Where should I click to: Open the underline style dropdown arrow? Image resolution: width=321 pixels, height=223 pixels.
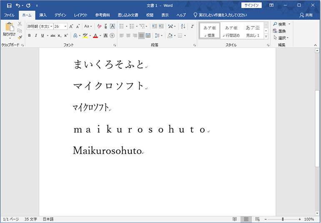(x=48, y=35)
